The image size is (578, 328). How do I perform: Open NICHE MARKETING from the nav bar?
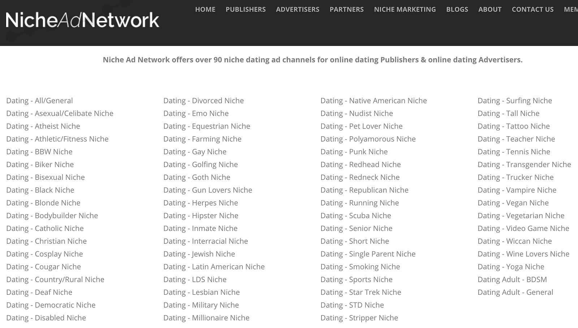coord(405,9)
